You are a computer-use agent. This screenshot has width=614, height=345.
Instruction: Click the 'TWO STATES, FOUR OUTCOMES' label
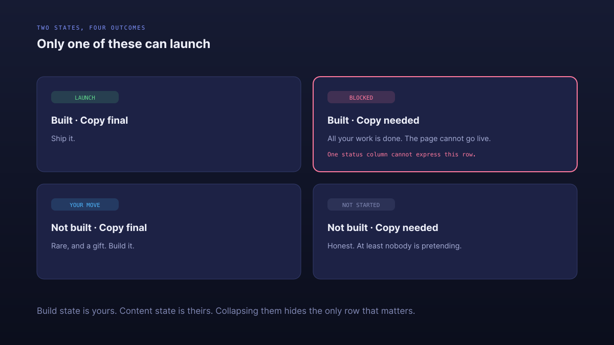tap(91, 28)
